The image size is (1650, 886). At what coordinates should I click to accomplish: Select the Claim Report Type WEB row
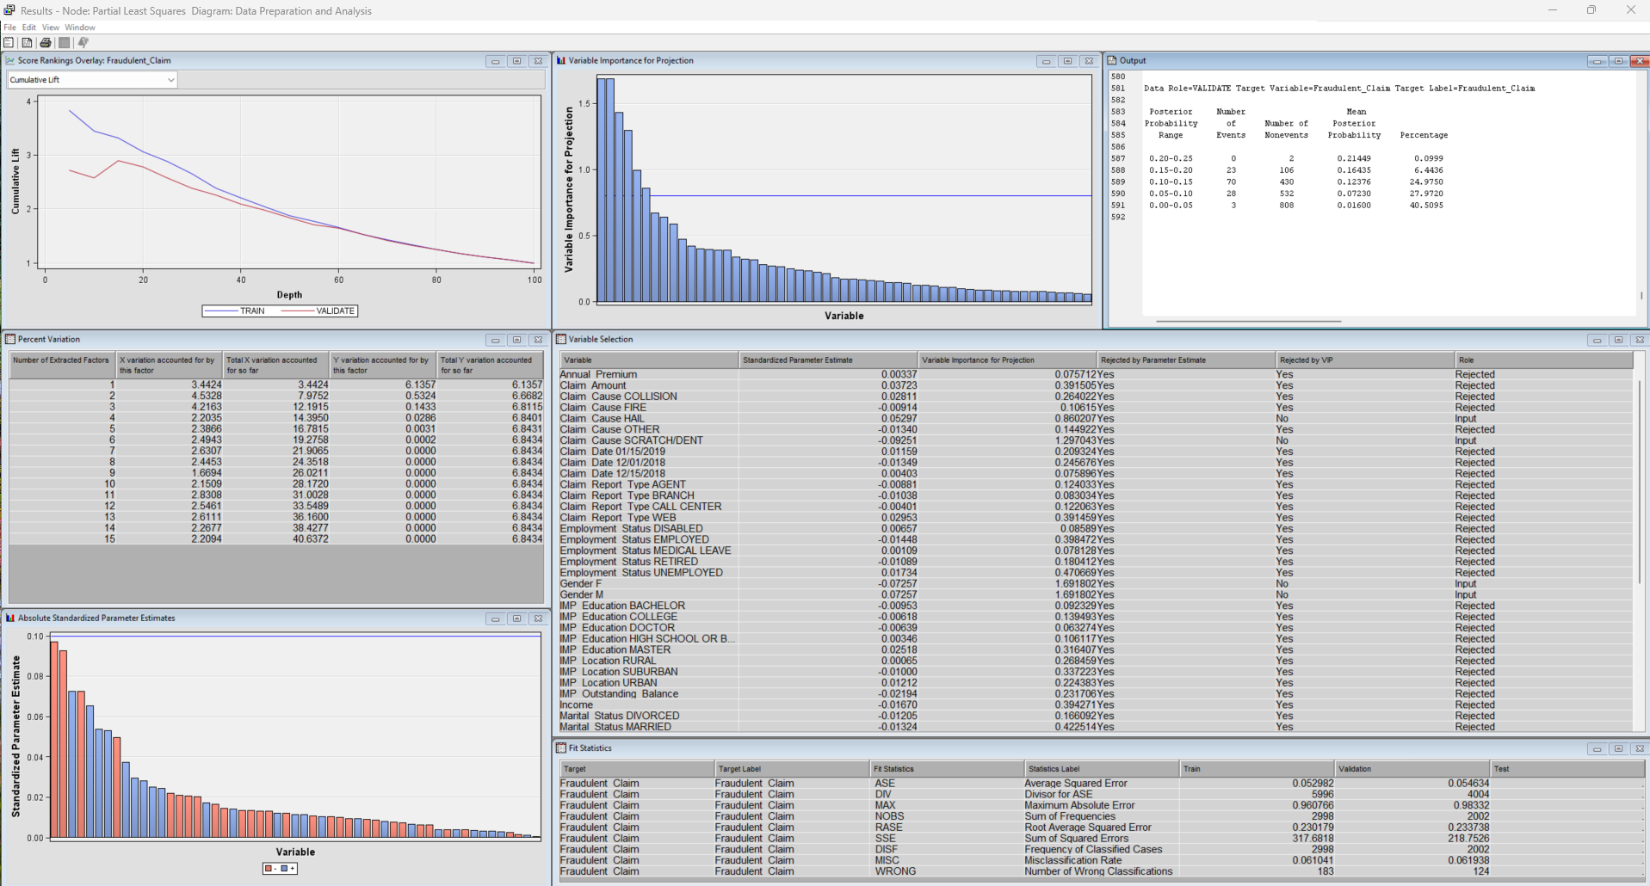1095,518
